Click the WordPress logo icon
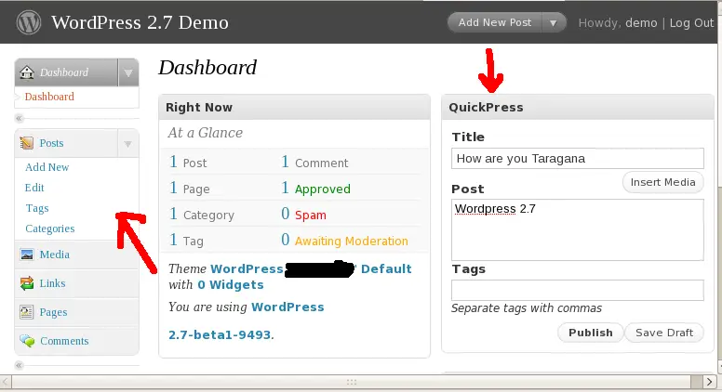Viewport: 722px width, 392px height. 29,22
